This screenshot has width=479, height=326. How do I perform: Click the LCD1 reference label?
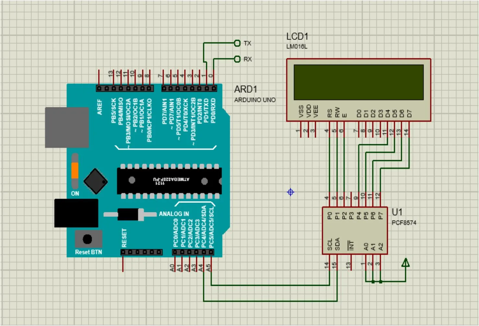pos(297,36)
